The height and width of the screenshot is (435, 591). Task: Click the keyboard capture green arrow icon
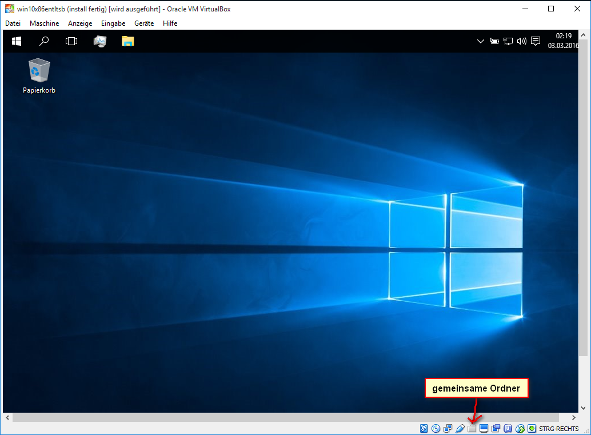point(532,429)
